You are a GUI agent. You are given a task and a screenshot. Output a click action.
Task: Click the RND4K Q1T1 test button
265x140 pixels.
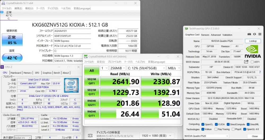pos(92,114)
